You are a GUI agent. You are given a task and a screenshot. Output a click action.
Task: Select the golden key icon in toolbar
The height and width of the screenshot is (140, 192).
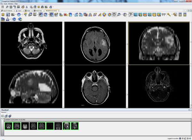(x=169, y=15)
